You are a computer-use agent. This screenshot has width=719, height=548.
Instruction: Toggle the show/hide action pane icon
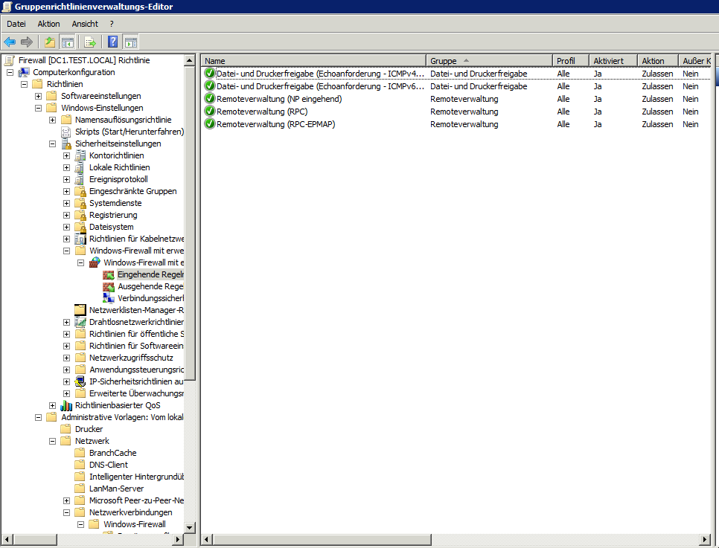130,42
